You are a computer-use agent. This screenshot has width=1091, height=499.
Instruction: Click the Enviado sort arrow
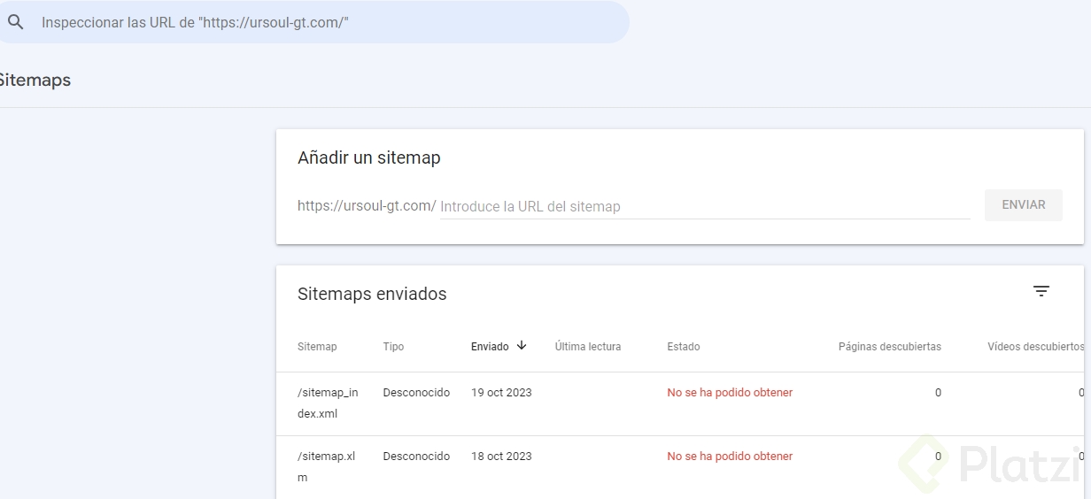point(522,346)
